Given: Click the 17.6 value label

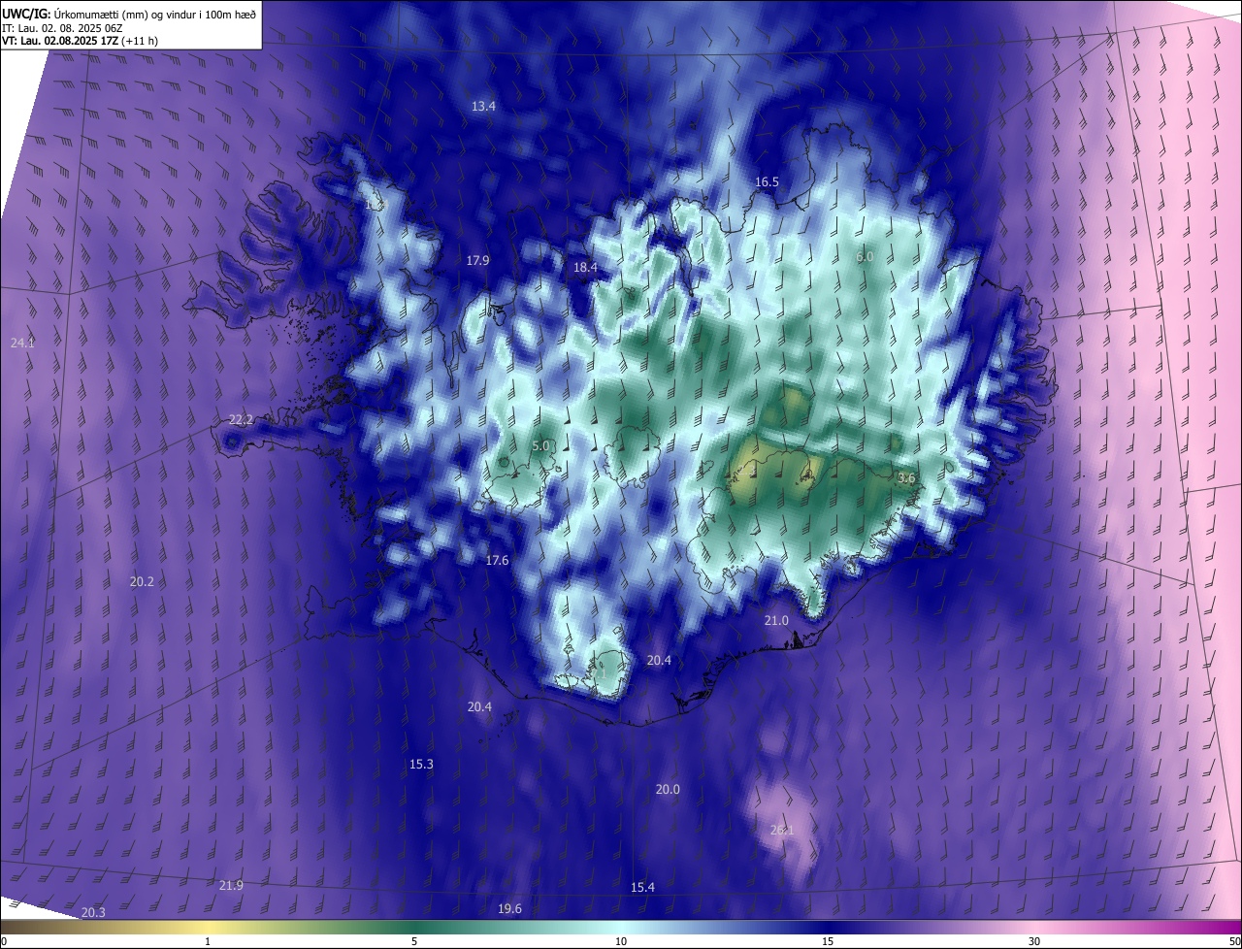Looking at the screenshot, I should [497, 560].
